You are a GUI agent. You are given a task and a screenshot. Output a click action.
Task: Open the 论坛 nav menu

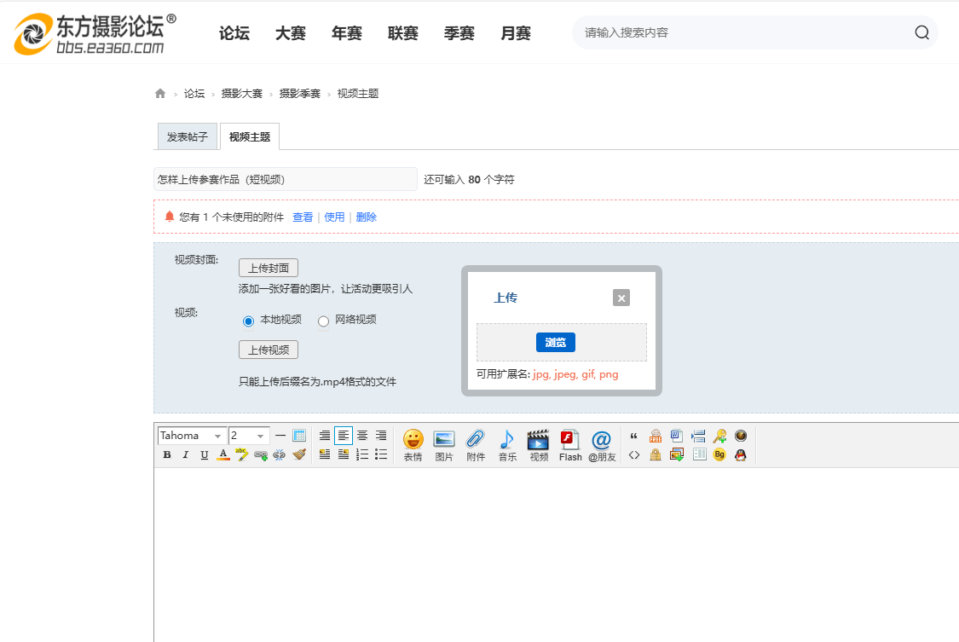coord(234,33)
